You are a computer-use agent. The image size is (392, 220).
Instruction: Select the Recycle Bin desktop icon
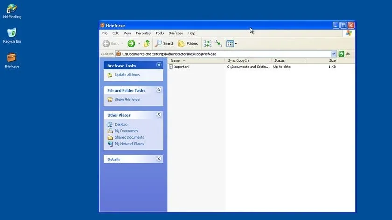pyautogui.click(x=12, y=33)
